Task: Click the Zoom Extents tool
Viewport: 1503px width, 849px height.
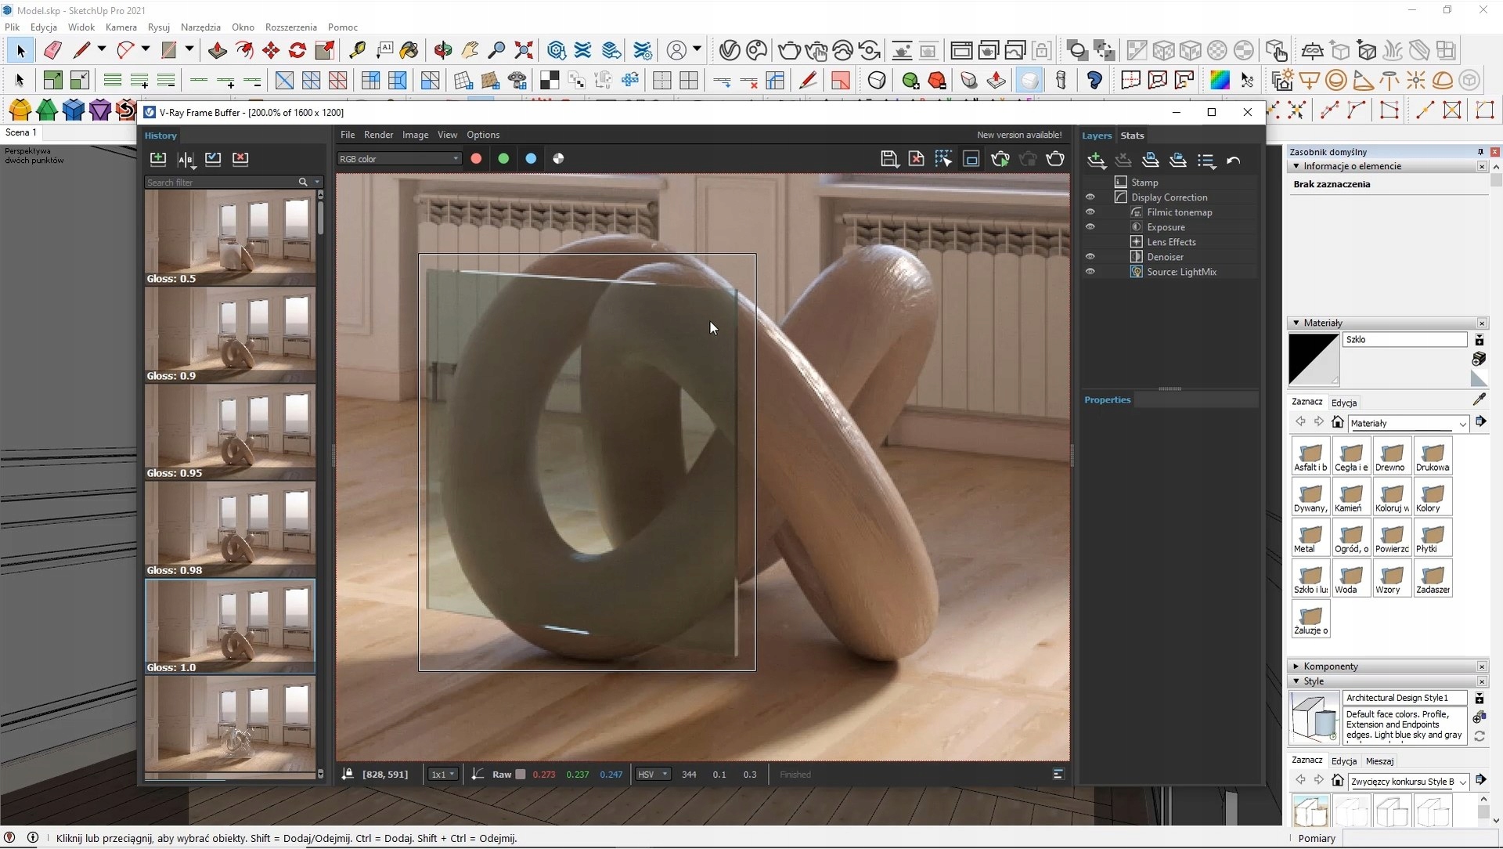Action: 524,51
